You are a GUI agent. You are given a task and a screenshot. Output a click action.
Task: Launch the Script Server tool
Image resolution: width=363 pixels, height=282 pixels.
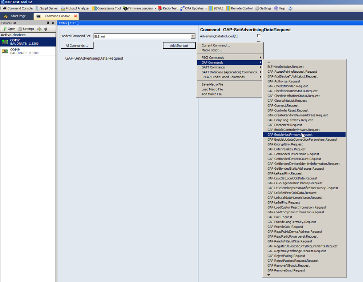(47, 8)
